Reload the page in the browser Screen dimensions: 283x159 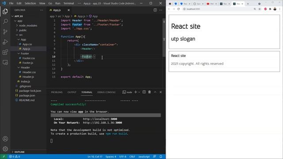click(x=179, y=9)
